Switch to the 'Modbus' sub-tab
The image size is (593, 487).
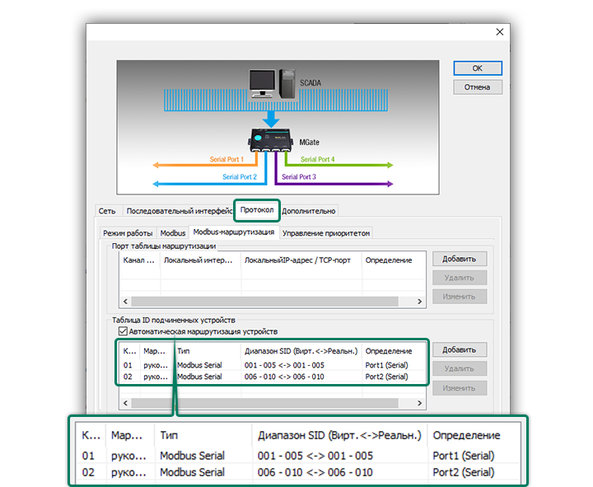[x=172, y=233]
